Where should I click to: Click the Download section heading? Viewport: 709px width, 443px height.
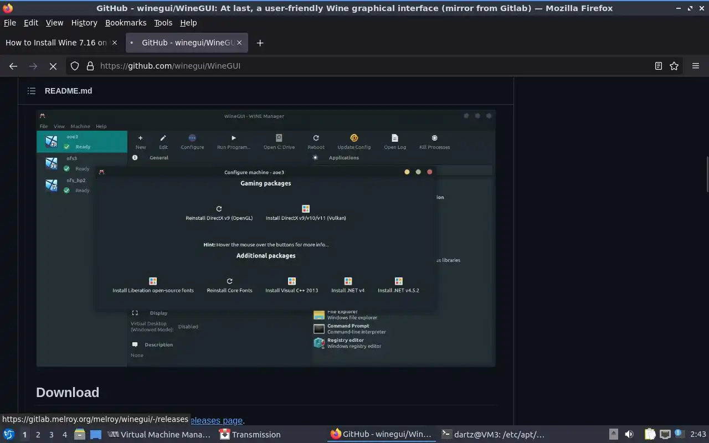(x=68, y=393)
